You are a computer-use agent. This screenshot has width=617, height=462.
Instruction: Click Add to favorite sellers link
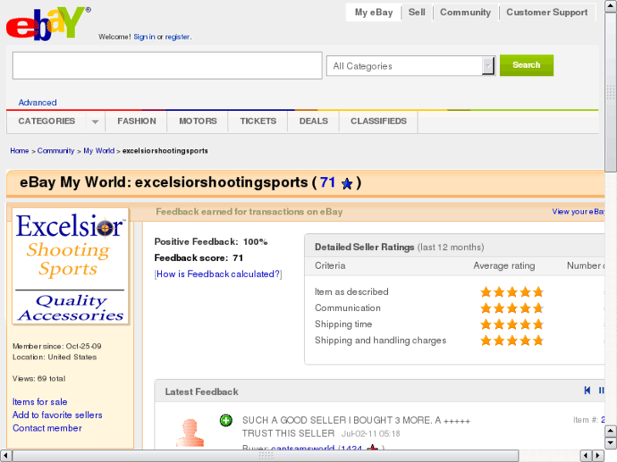click(57, 415)
